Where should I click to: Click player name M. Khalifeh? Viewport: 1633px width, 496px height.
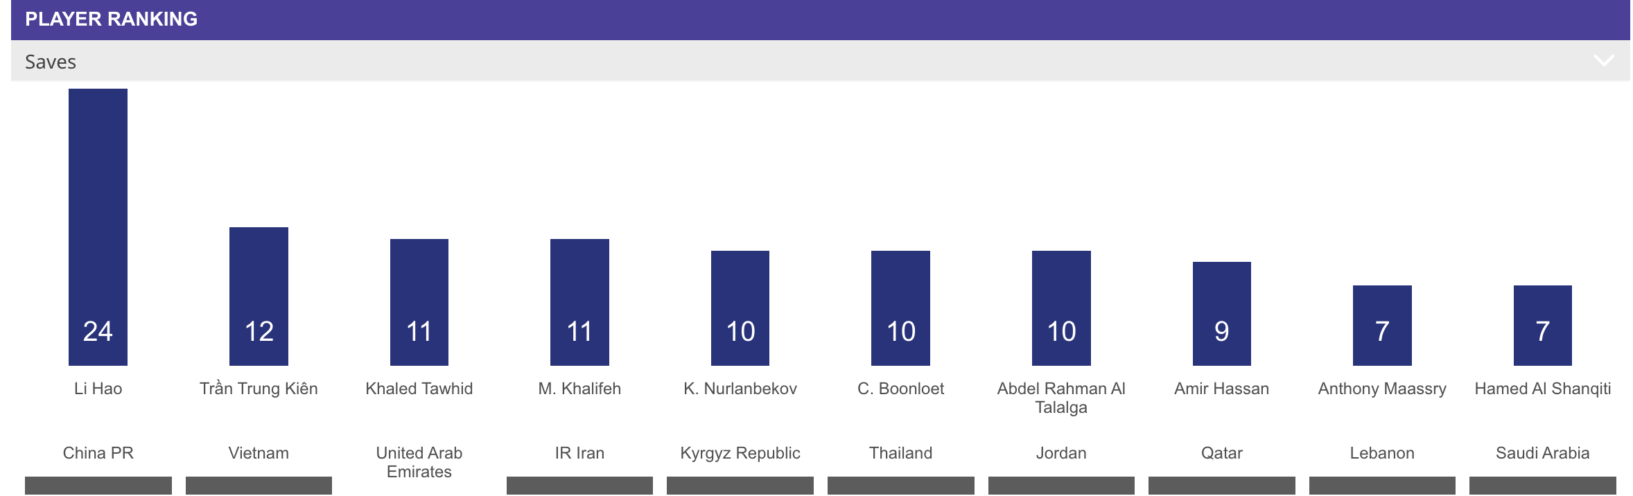click(579, 389)
